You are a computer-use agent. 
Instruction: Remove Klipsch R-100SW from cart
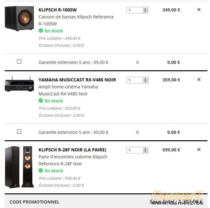199,10
